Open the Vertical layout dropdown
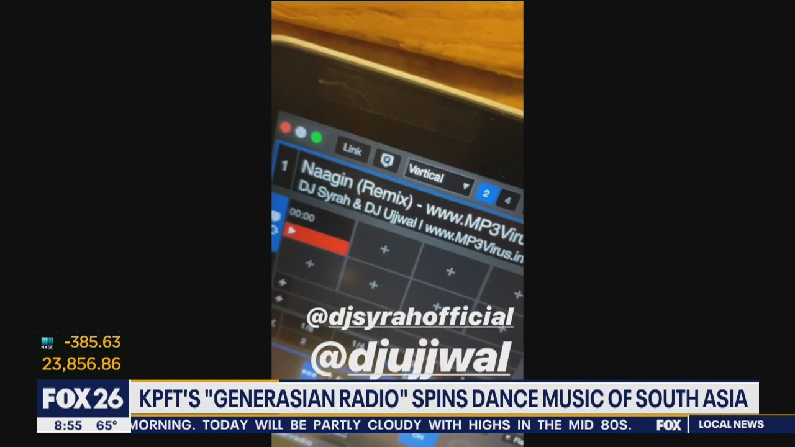 [x=438, y=177]
